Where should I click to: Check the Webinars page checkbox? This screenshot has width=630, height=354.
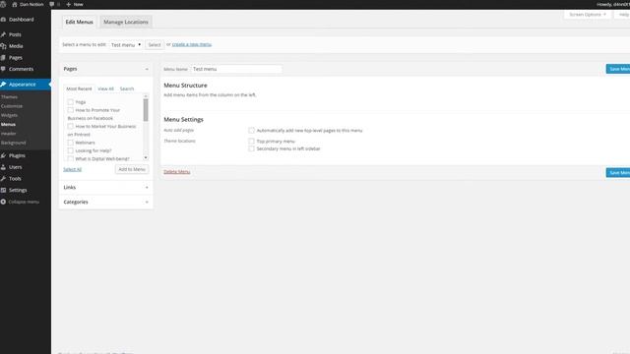coord(70,143)
